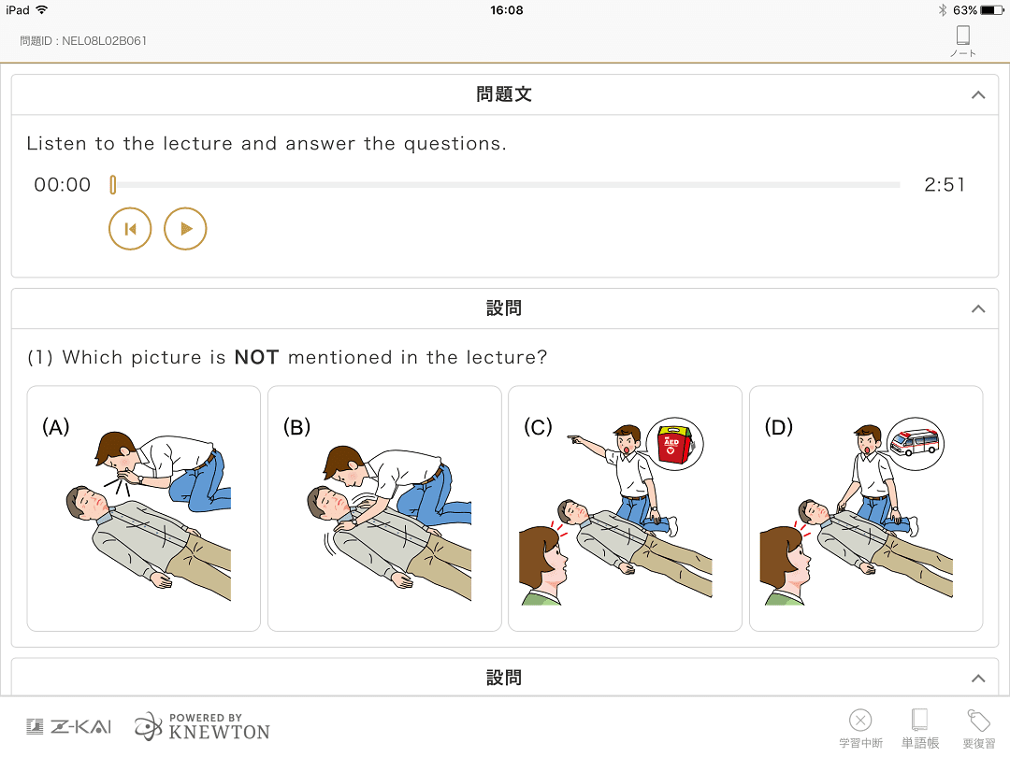The height and width of the screenshot is (757, 1010).
Task: Tap the 要復習 review tag icon
Action: tap(978, 728)
